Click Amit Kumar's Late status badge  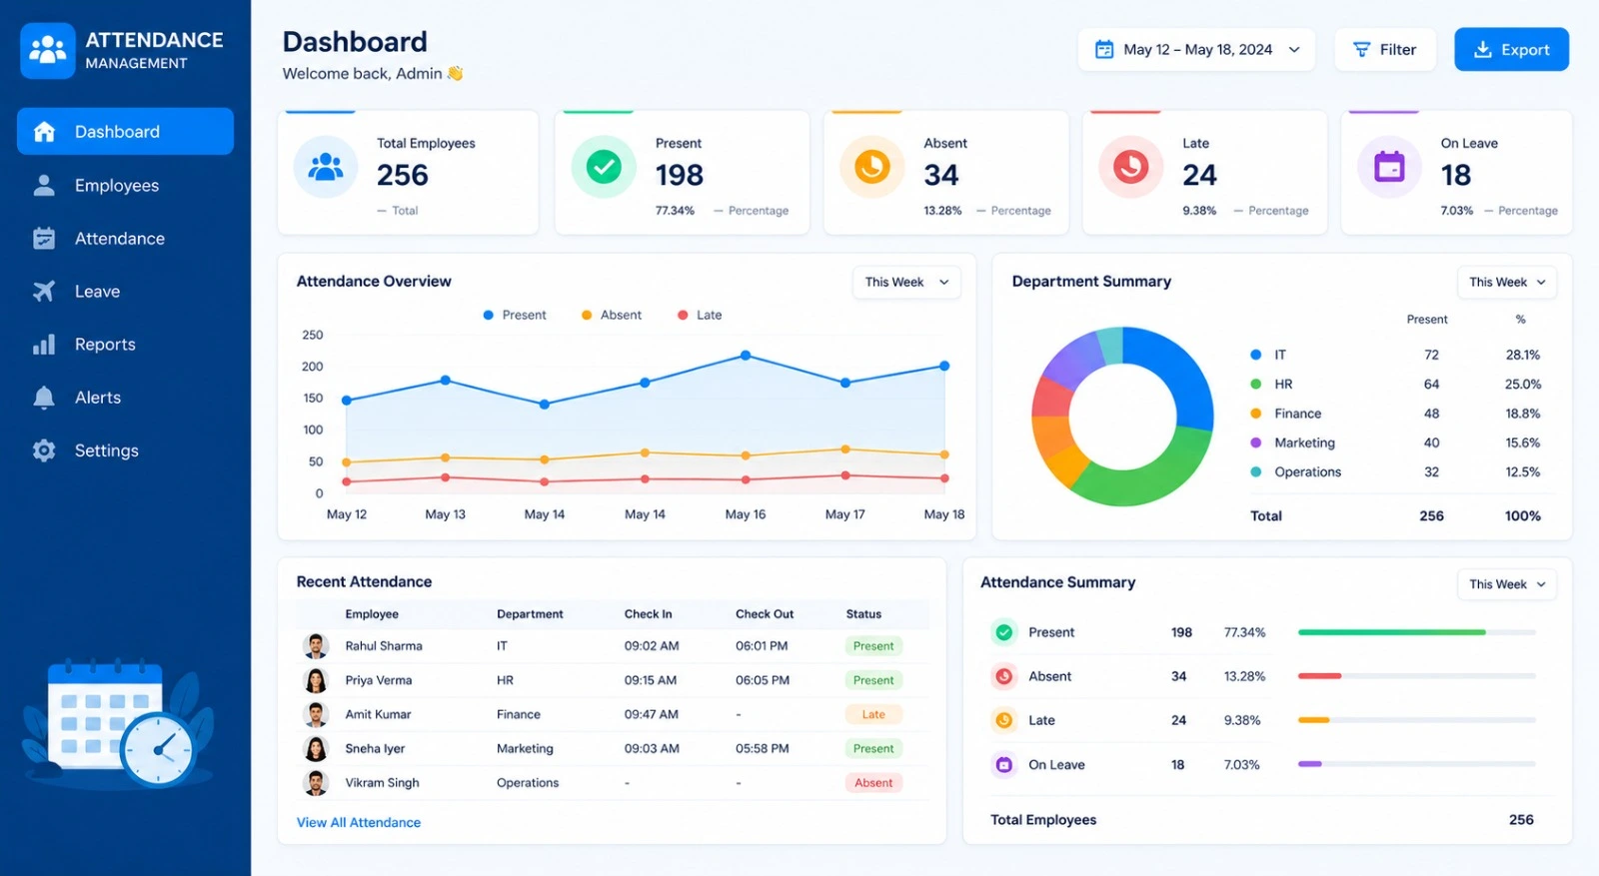873,714
